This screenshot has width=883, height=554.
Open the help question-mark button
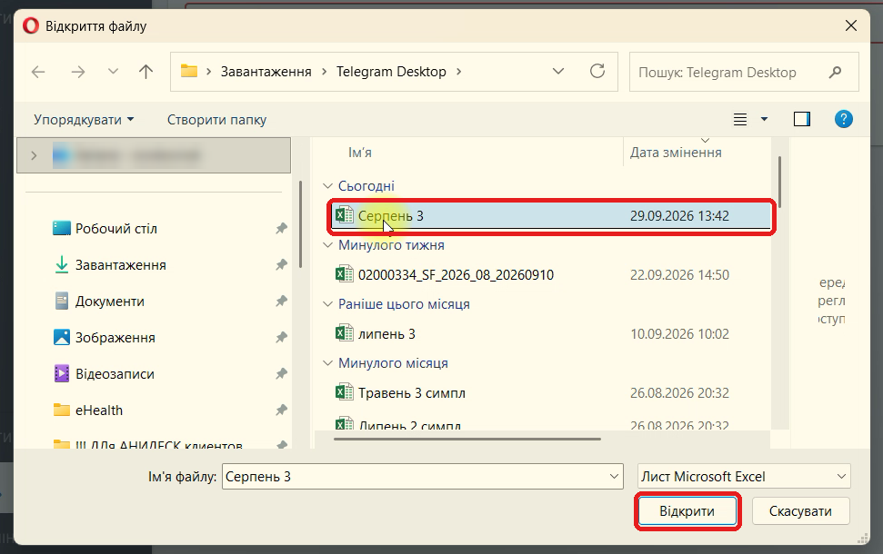(844, 119)
